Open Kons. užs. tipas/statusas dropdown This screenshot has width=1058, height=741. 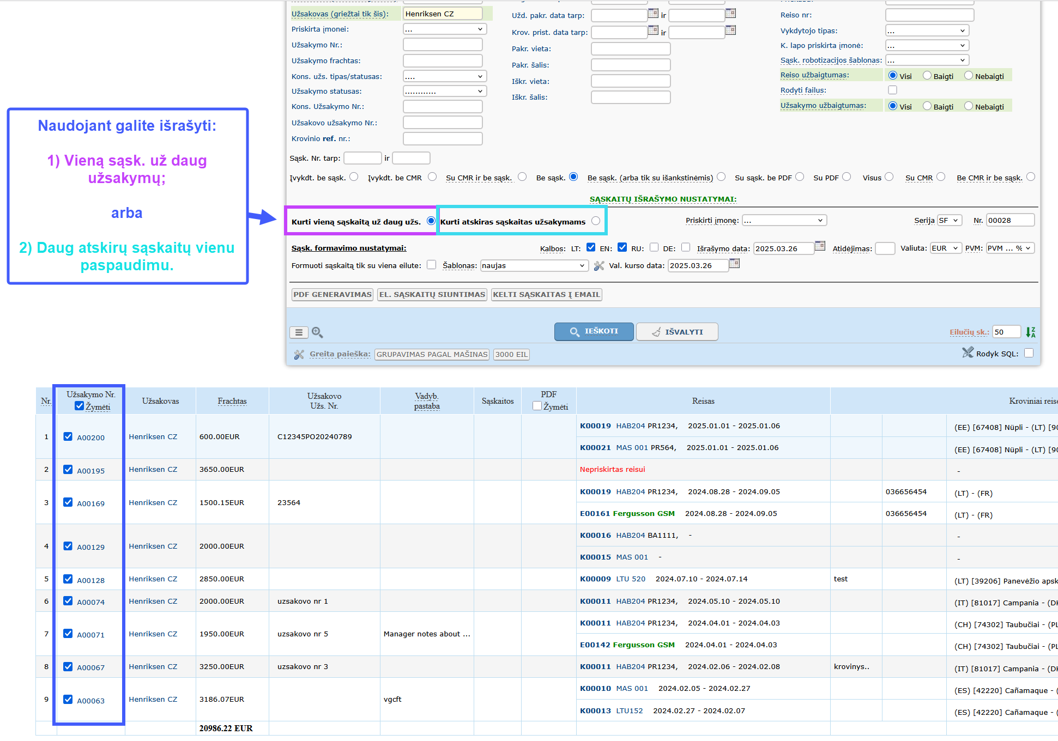[444, 77]
